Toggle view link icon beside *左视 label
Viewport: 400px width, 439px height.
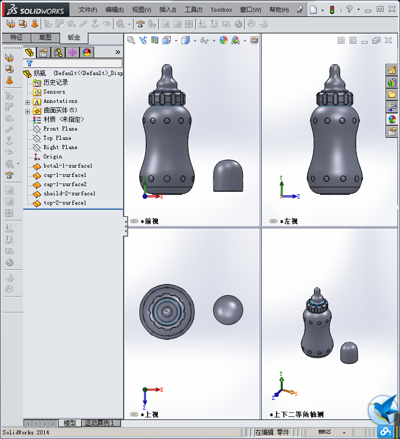274,221
